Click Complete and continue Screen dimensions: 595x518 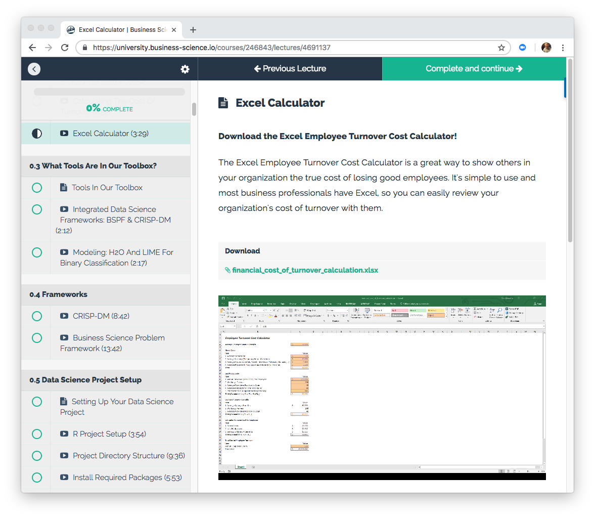pyautogui.click(x=474, y=69)
